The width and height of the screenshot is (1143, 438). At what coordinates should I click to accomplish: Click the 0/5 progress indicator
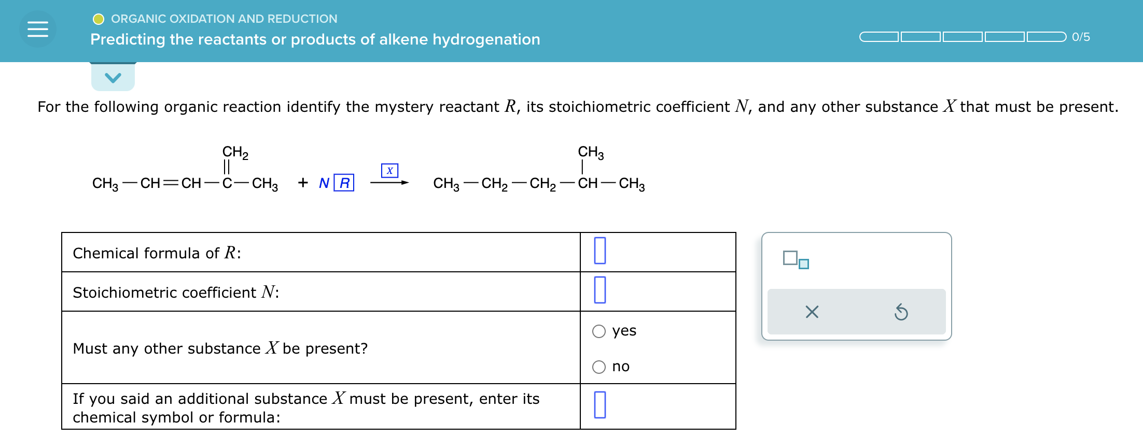coord(1081,37)
